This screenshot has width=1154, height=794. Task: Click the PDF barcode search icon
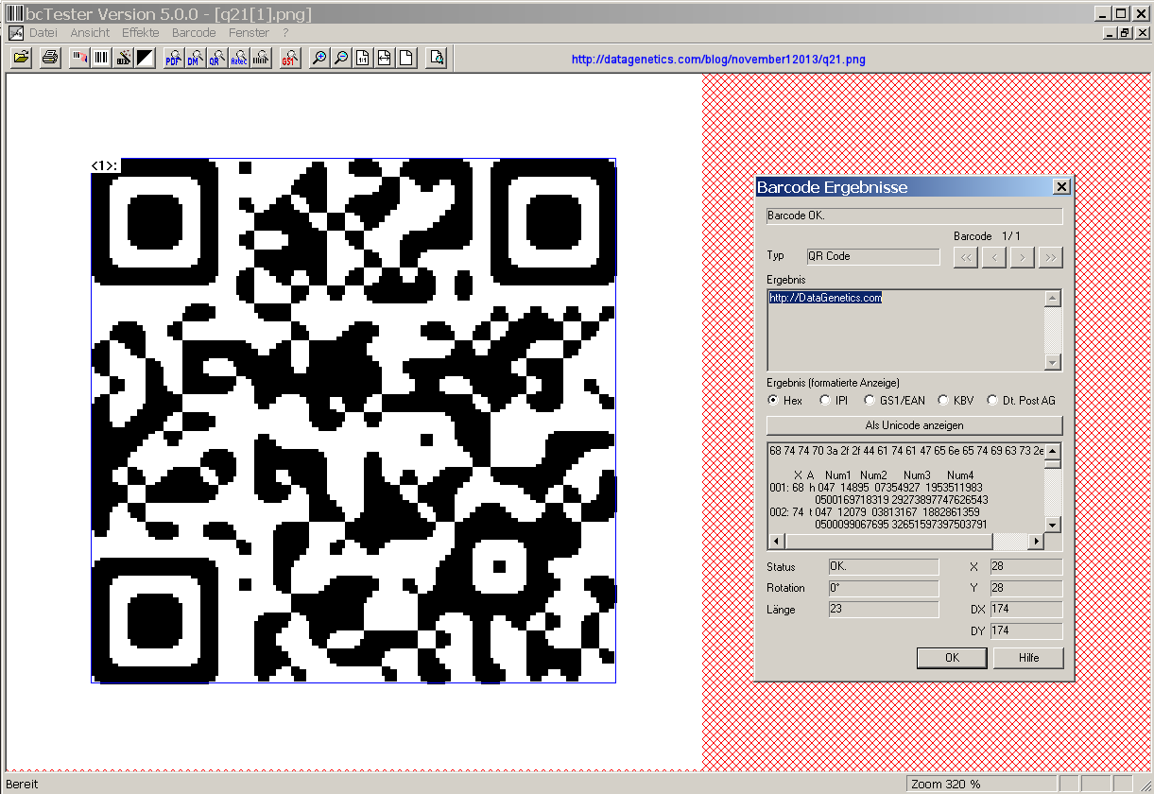[x=173, y=59]
